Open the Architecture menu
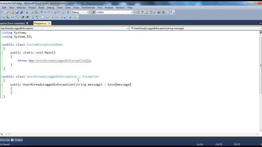 pyautogui.click(x=88, y=8)
